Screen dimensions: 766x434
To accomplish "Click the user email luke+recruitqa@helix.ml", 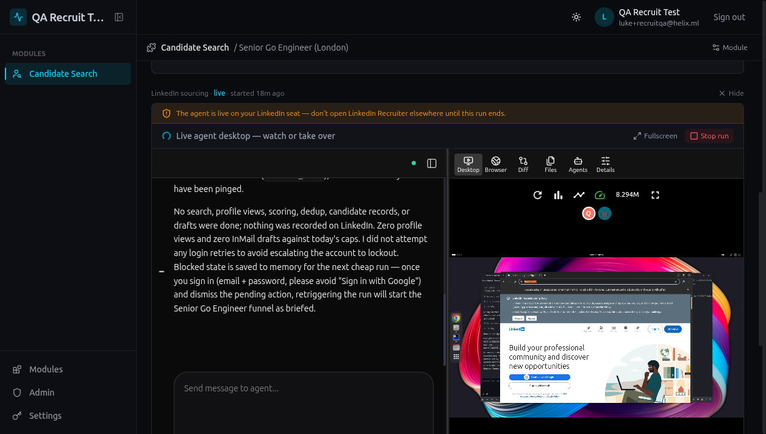I will click(659, 23).
